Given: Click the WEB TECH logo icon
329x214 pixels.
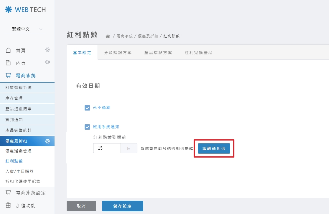Looking at the screenshot, I should pos(8,9).
